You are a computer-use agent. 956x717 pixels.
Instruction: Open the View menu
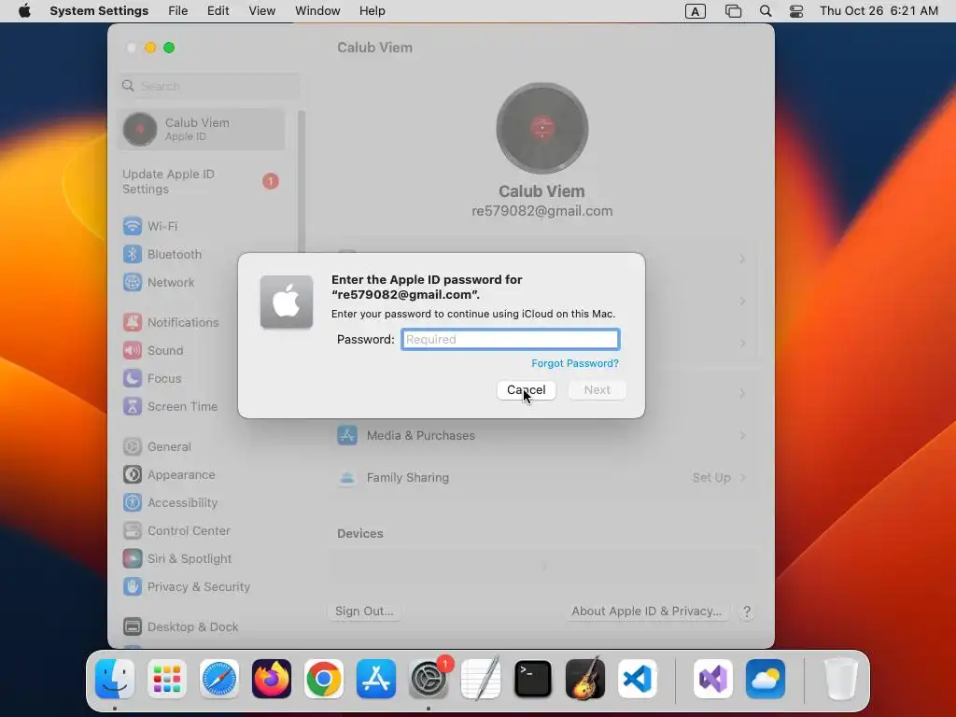[x=262, y=11]
